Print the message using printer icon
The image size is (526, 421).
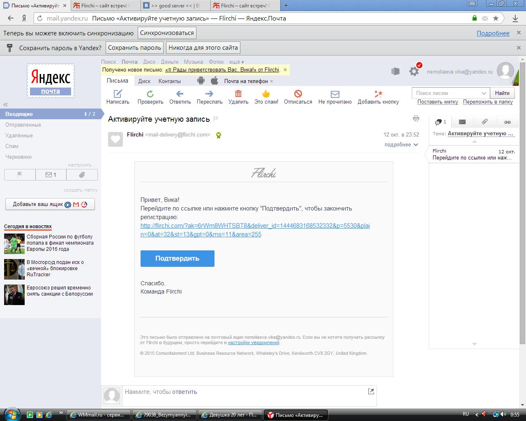416,118
